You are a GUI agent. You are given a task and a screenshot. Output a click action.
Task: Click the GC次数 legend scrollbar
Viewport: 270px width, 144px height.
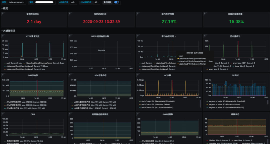[200, 104]
